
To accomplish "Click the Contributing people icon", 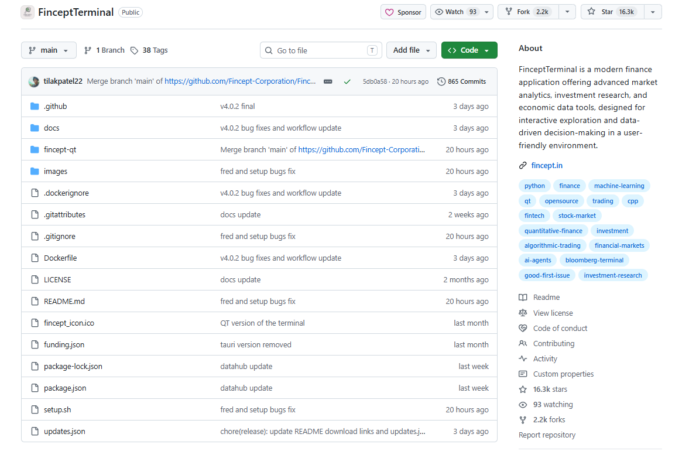I will point(523,343).
